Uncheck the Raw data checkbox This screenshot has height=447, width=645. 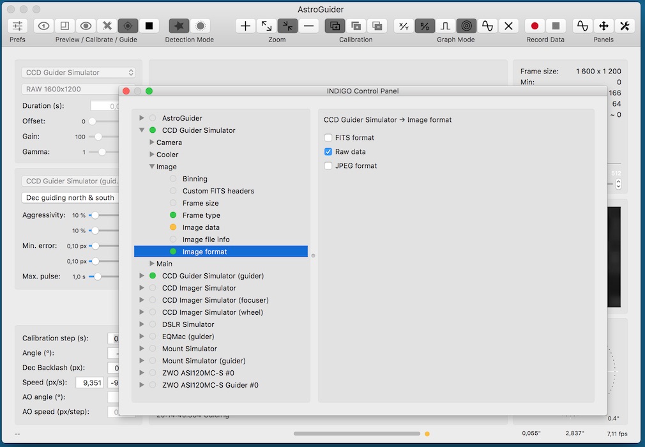[328, 151]
